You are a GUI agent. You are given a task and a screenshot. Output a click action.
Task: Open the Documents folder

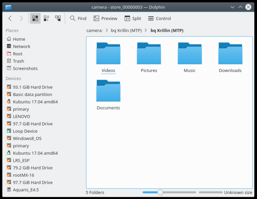pos(108,94)
